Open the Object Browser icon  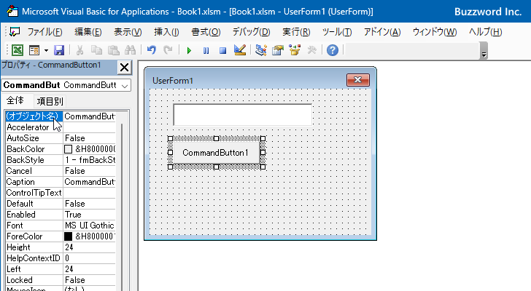295,50
